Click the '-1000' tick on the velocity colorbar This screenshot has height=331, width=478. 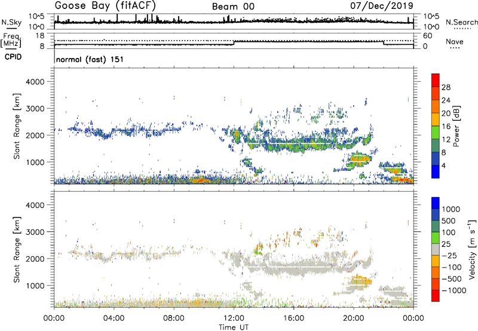(454, 290)
